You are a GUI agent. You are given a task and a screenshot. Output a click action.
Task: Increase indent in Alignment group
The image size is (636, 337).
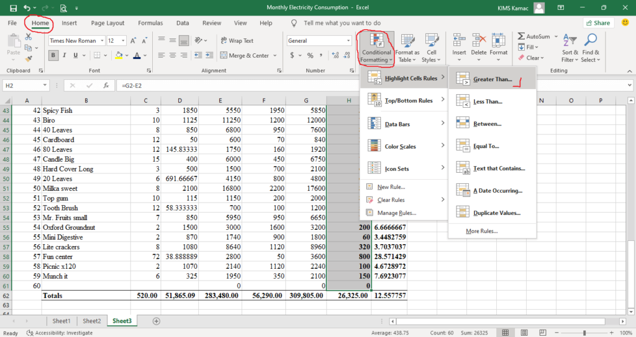tap(209, 55)
